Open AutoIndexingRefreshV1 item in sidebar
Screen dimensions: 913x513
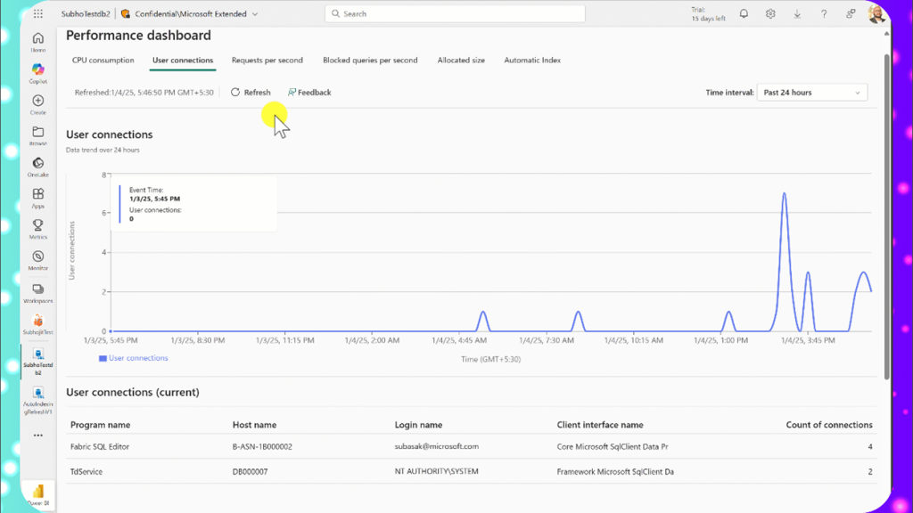coord(37,400)
